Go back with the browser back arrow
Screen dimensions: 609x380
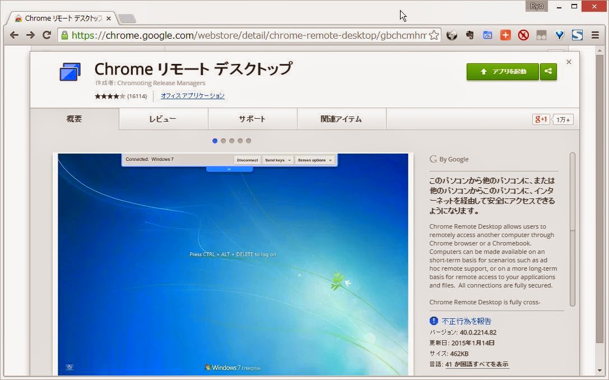(15, 35)
